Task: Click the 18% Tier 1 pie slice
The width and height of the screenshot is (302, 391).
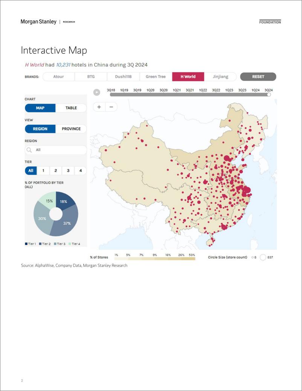Action: [x=64, y=201]
